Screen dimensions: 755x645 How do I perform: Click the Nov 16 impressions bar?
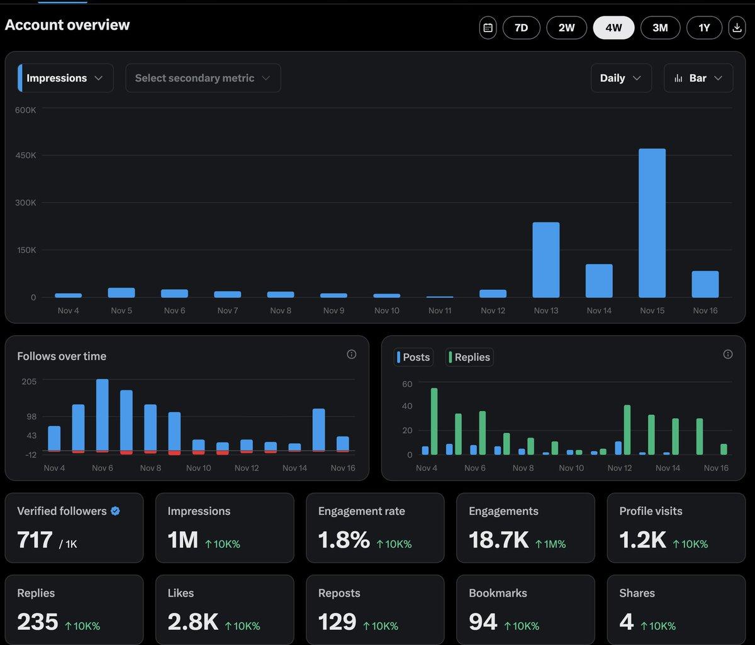tap(705, 284)
